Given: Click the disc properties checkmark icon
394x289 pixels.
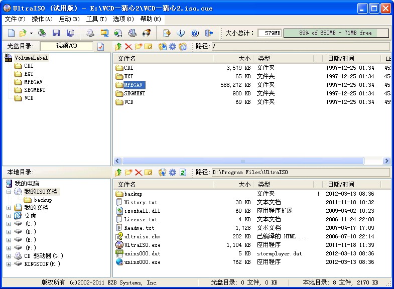Looking at the screenshot, I should click(x=100, y=47).
